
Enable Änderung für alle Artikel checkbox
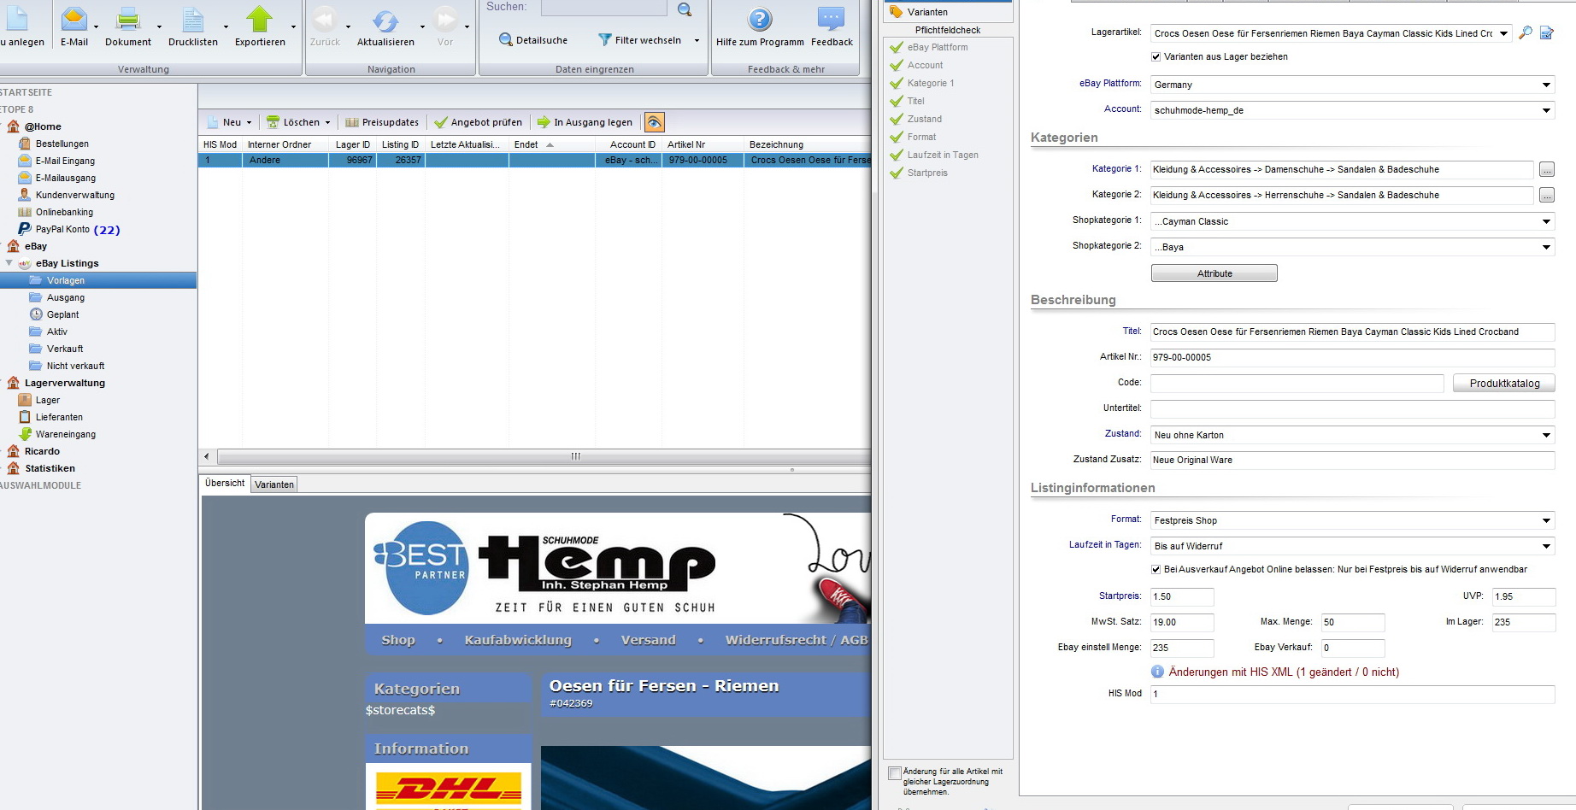[x=894, y=773]
